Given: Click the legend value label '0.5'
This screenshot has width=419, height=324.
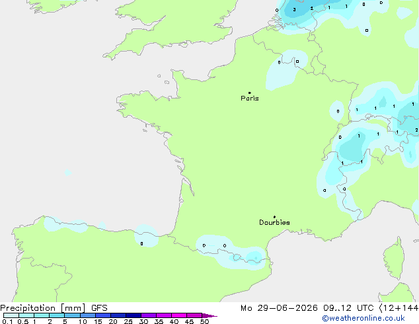Looking at the screenshot, I should [x=23, y=321].
